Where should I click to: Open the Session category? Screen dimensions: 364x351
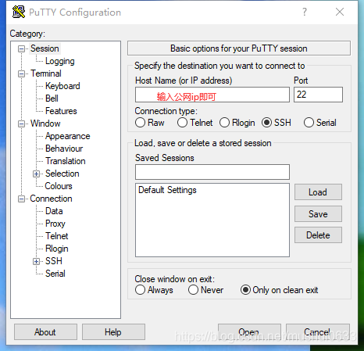(45, 48)
